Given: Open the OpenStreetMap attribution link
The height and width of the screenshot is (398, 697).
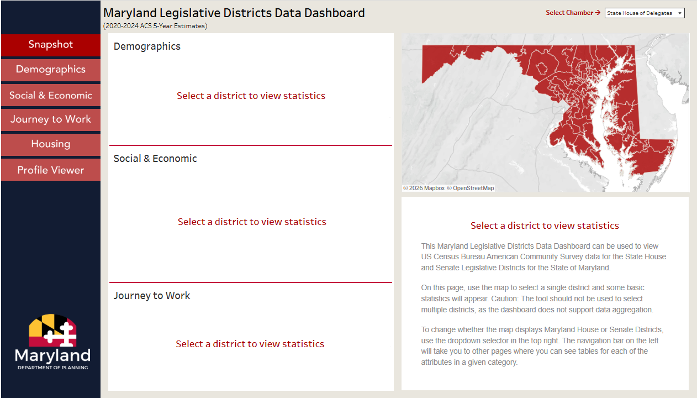Looking at the screenshot, I should [x=471, y=188].
